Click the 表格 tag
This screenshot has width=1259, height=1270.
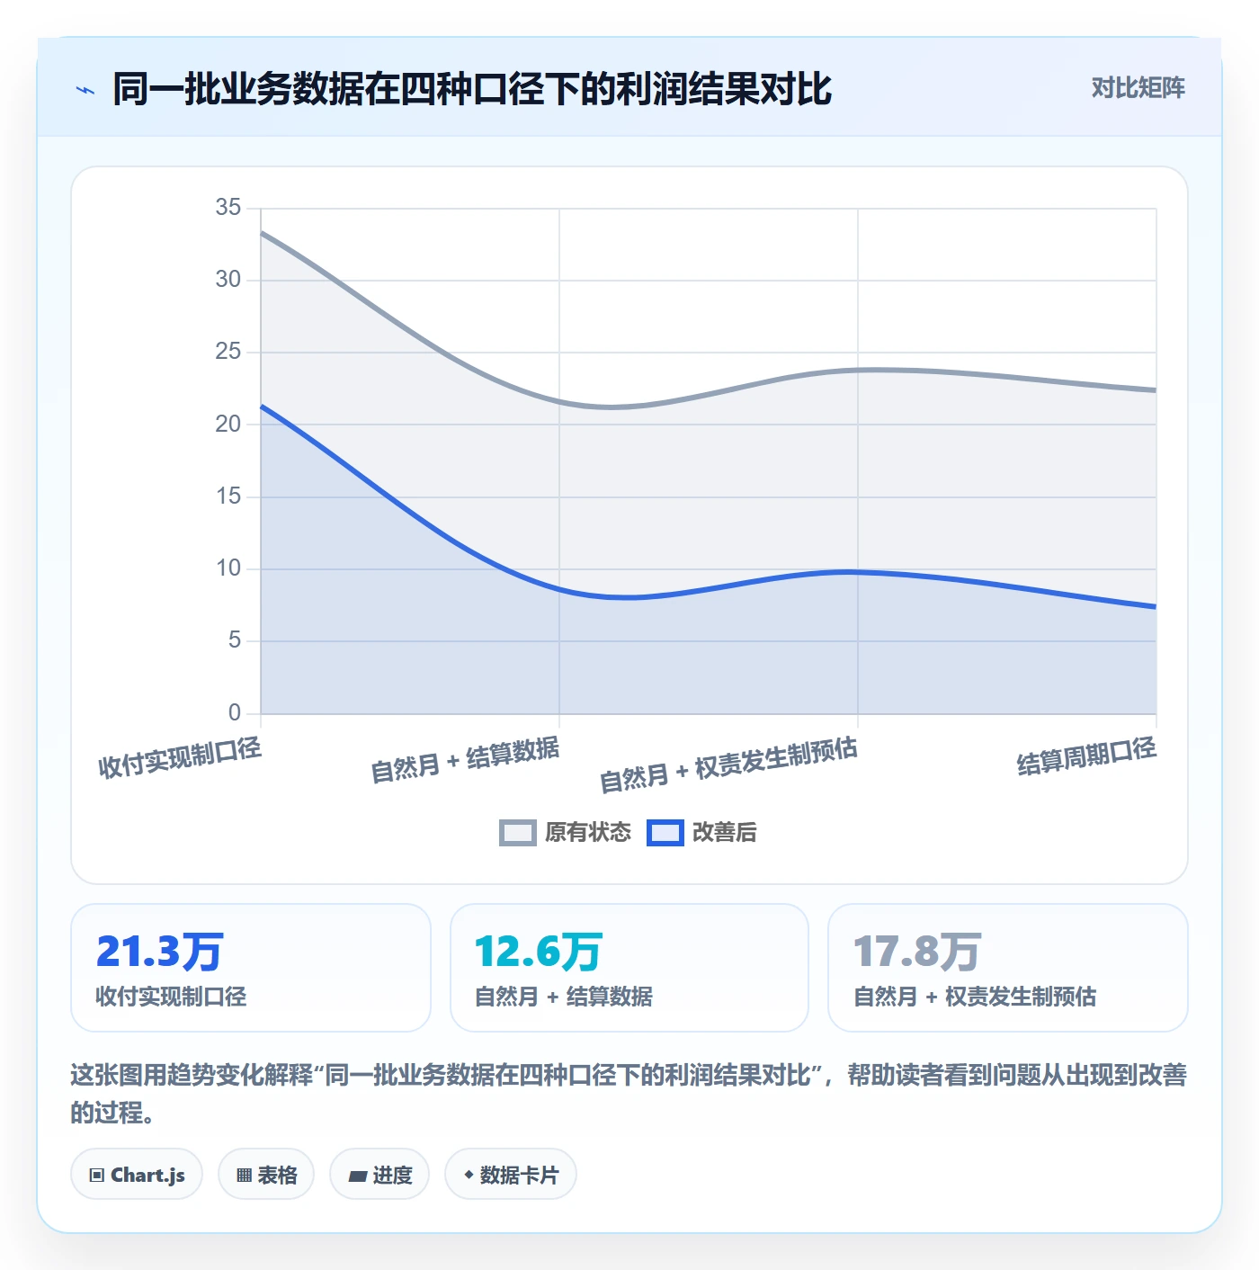click(x=266, y=1175)
